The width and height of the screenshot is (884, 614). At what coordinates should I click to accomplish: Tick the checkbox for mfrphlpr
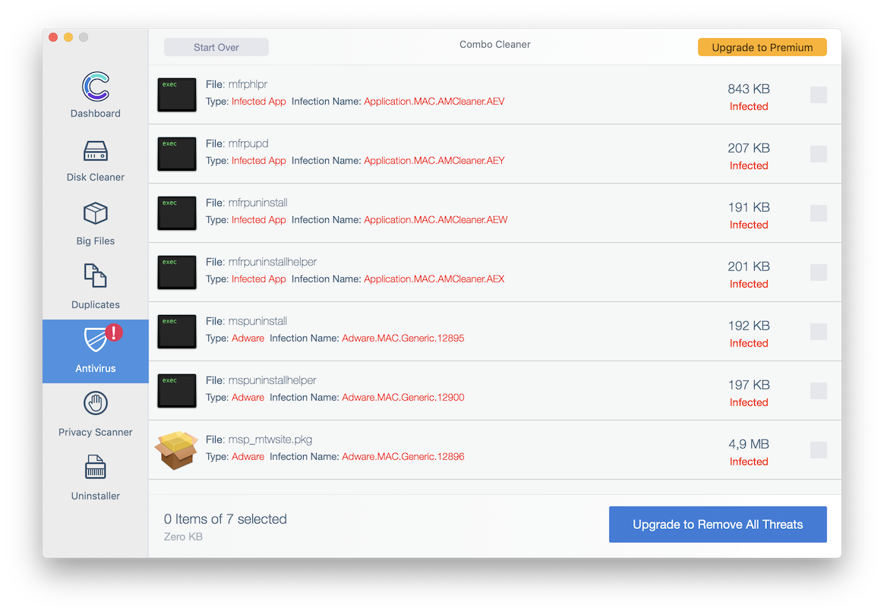coord(818,95)
